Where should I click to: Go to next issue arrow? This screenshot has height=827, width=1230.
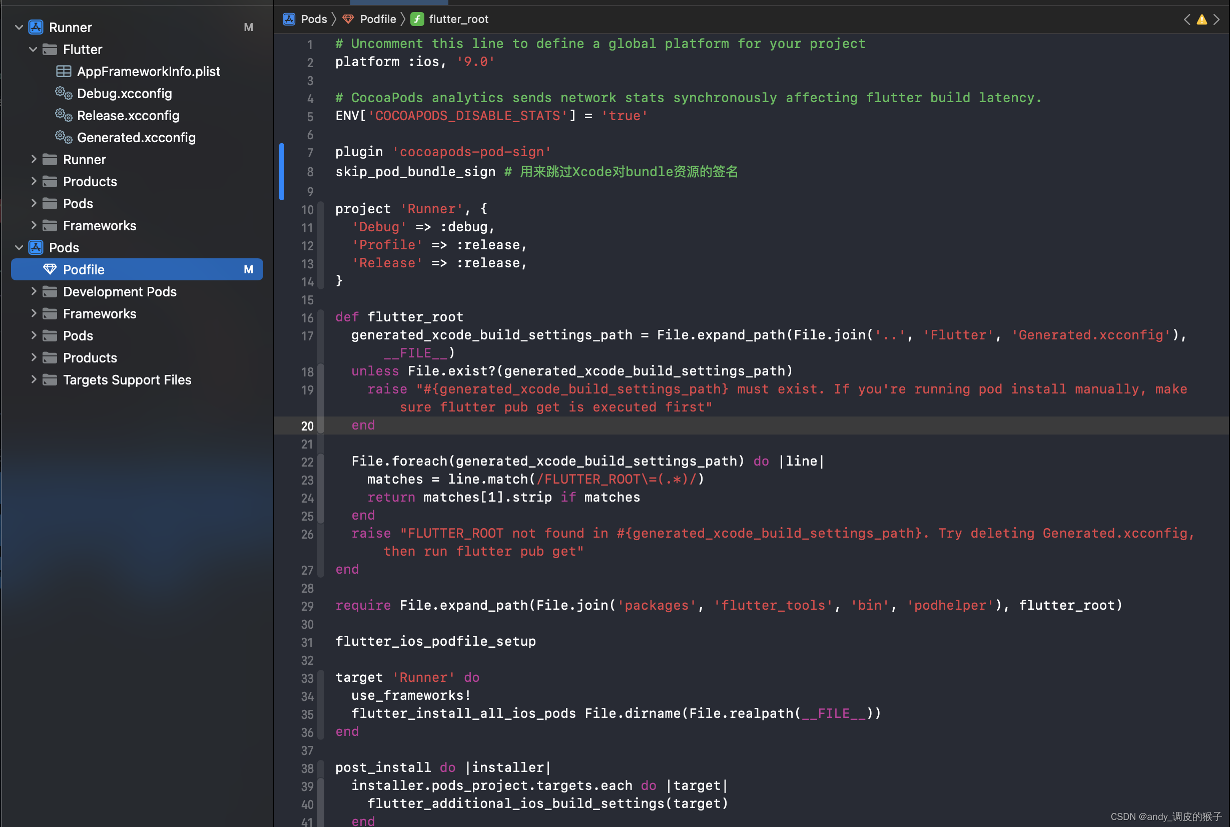coord(1216,20)
